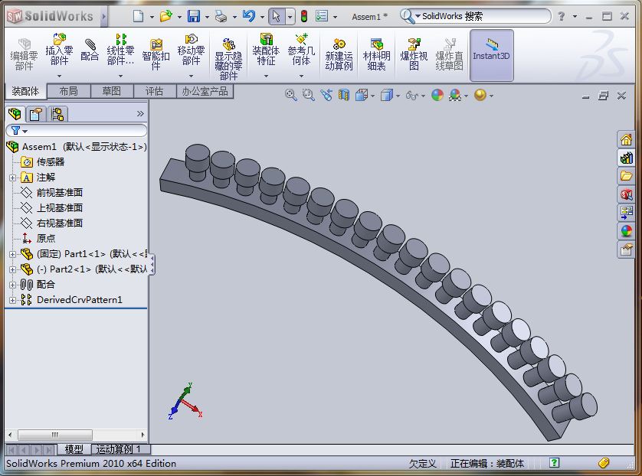The height and width of the screenshot is (476, 642).
Task: Open SolidWorks Resources home icon in task pane
Action: 626,139
